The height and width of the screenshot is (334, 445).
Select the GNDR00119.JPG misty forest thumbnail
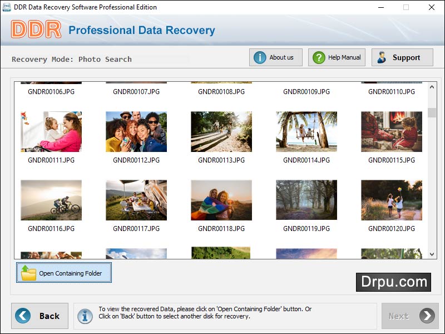click(x=306, y=200)
